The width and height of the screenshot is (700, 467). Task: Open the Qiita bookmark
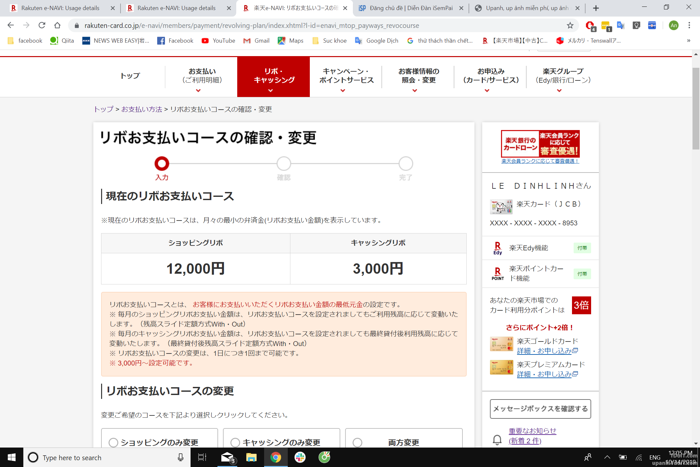tap(62, 41)
